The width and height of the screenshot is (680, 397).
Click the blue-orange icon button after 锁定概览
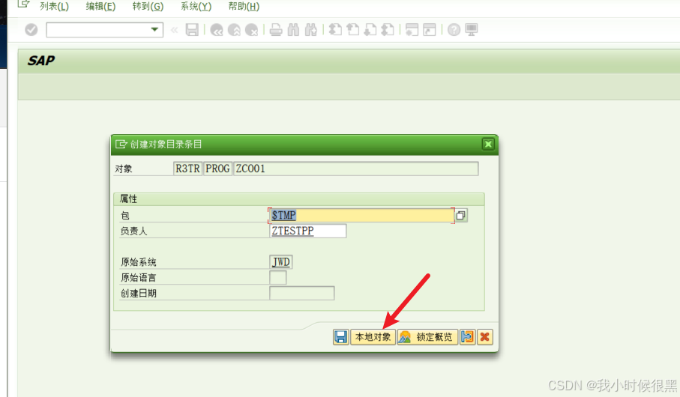[x=468, y=337]
